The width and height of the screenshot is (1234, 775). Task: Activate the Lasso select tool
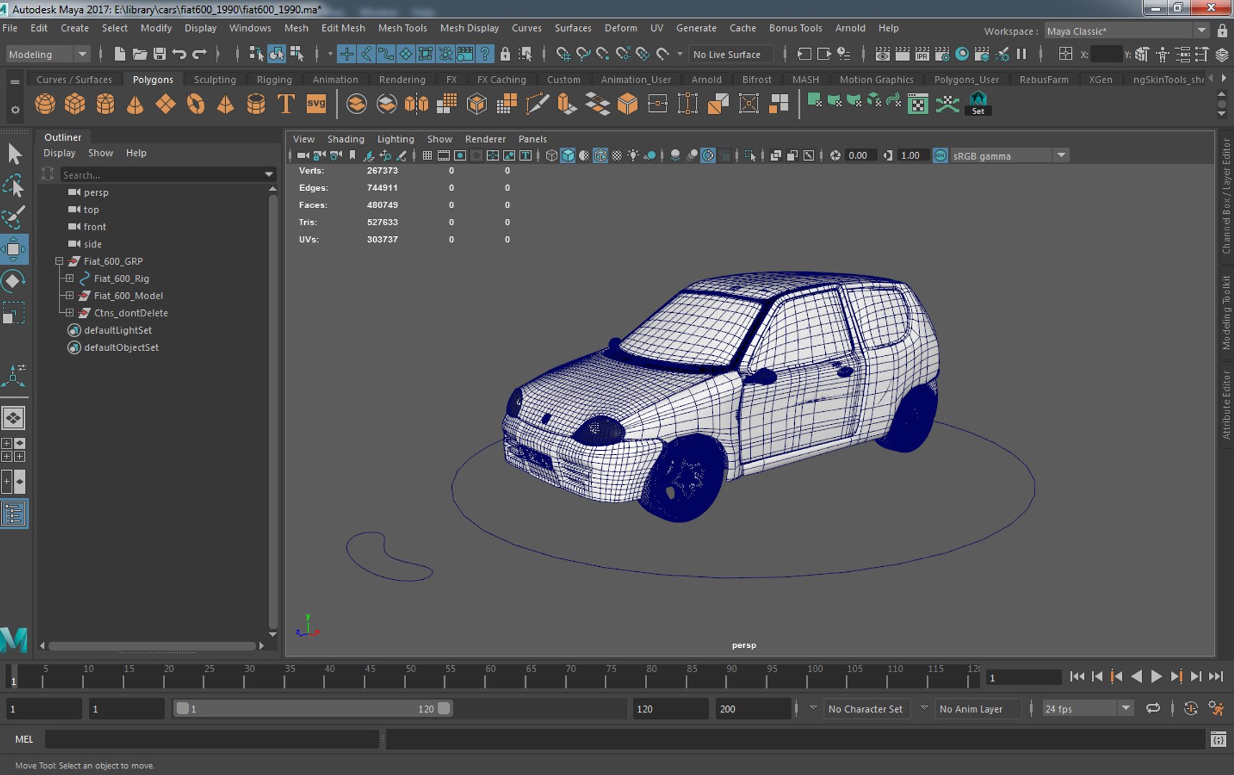click(x=14, y=186)
